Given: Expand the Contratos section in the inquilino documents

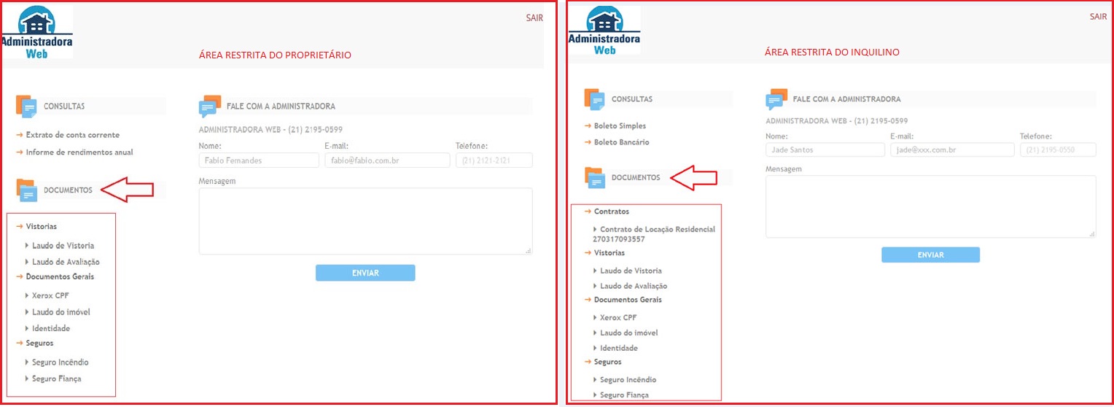Looking at the screenshot, I should [611, 212].
